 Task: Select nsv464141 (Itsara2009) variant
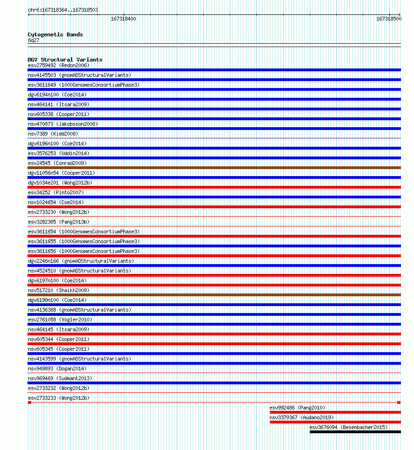coord(59,104)
